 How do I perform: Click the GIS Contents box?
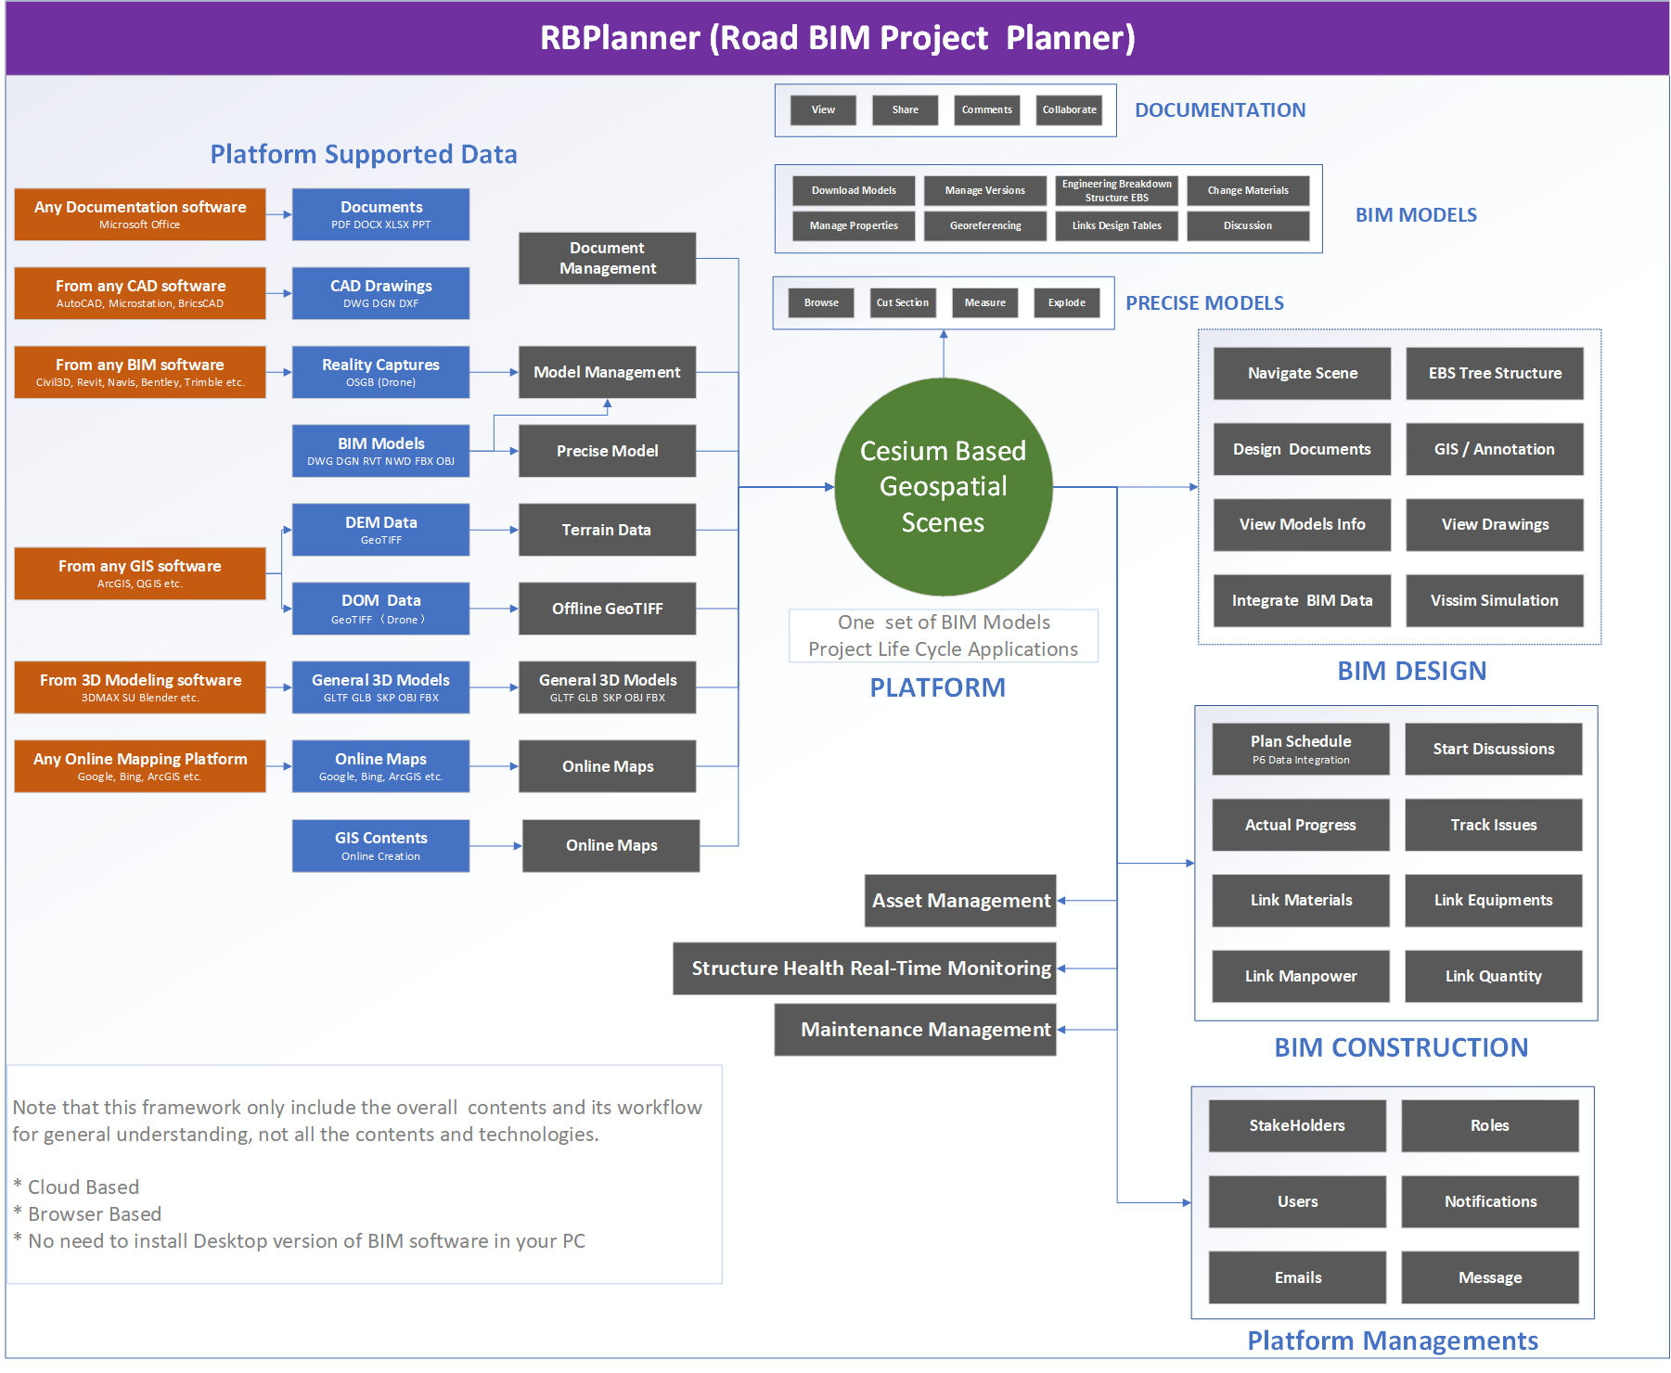tap(380, 845)
